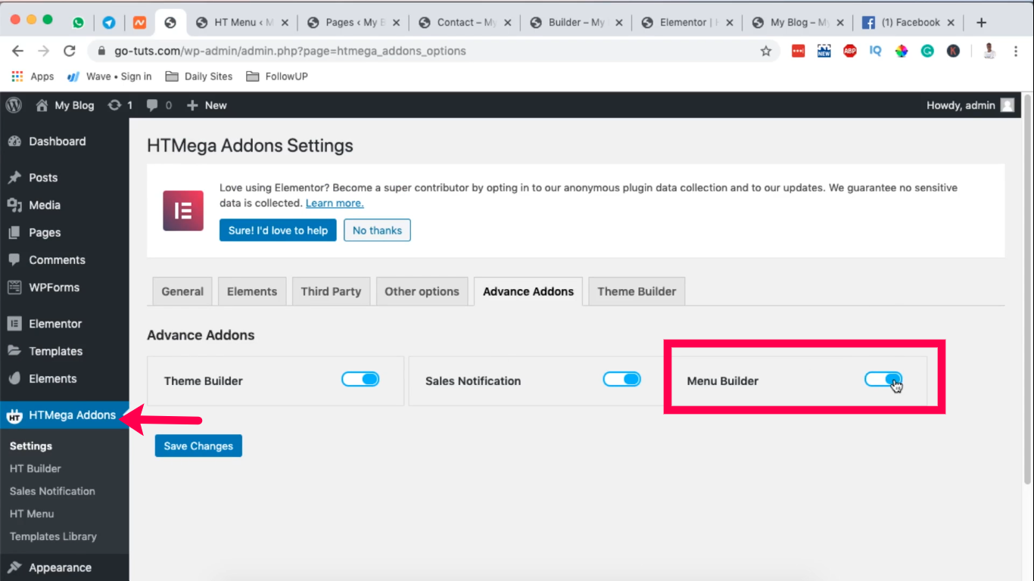Toggle the Theme Builder addon switch
Screen dimensions: 1034x581
(x=360, y=379)
